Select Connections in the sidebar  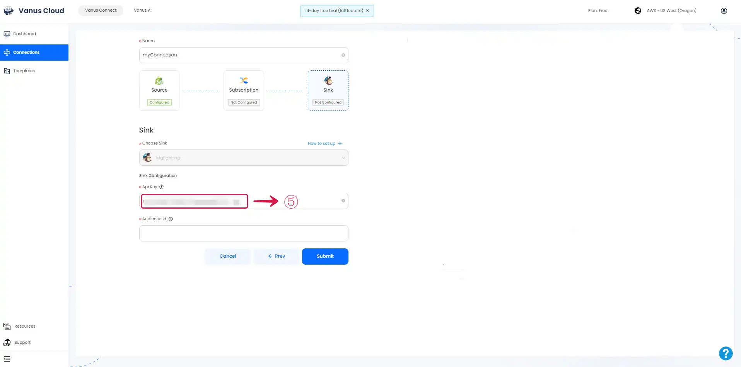pyautogui.click(x=34, y=53)
